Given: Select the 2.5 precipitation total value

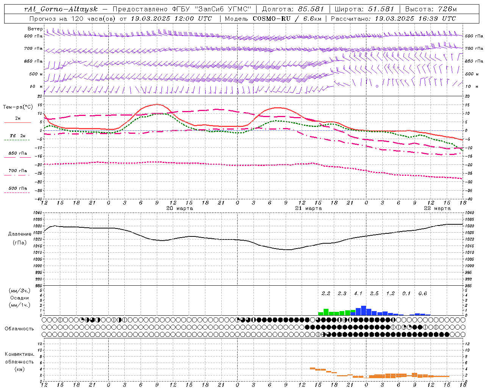Looking at the screenshot, I should click(374, 293).
